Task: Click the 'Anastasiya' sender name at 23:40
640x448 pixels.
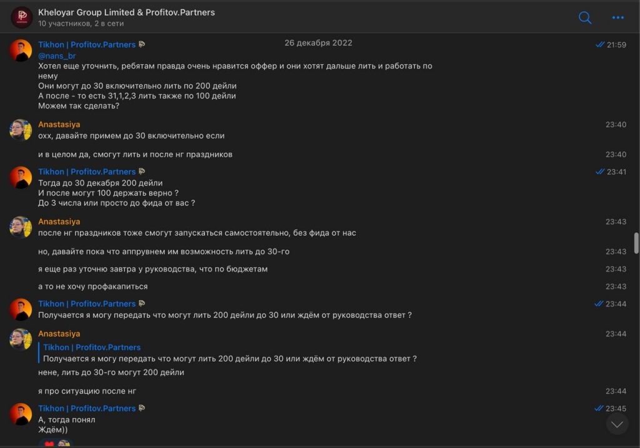Action: click(59, 124)
